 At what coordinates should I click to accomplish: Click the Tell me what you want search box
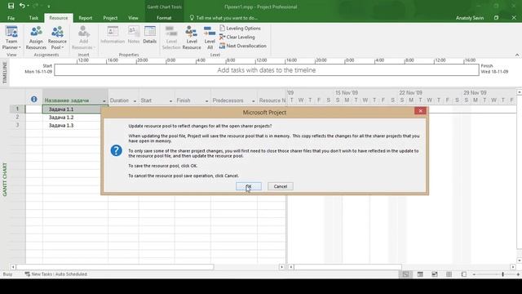[223, 18]
